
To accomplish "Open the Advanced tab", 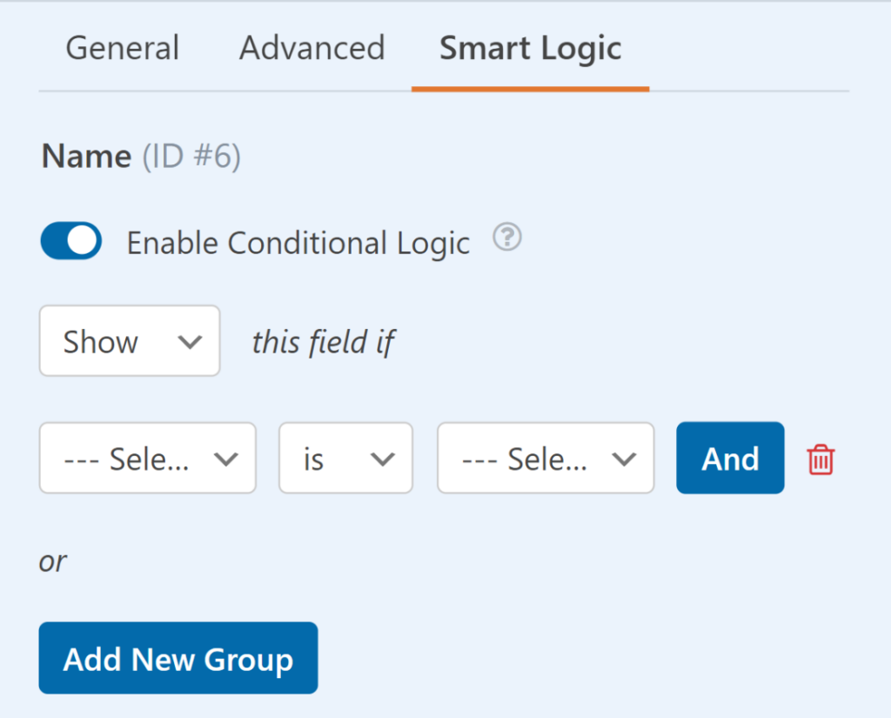I will coord(312,49).
